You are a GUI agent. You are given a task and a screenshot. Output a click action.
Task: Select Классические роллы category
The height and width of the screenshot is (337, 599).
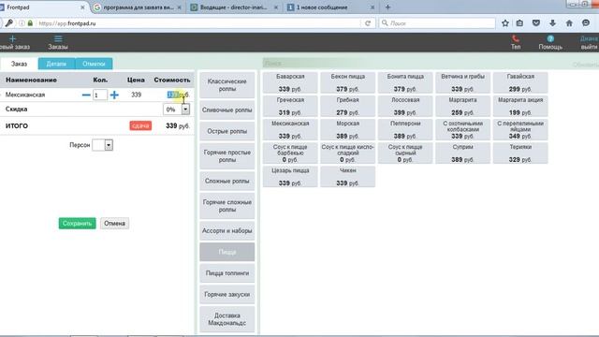pyautogui.click(x=226, y=85)
